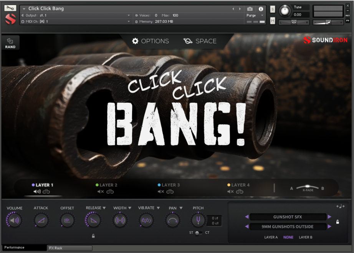Image resolution: width=354 pixels, height=253 pixels.
Task: Open the OPTIONS tab
Action: [x=151, y=41]
